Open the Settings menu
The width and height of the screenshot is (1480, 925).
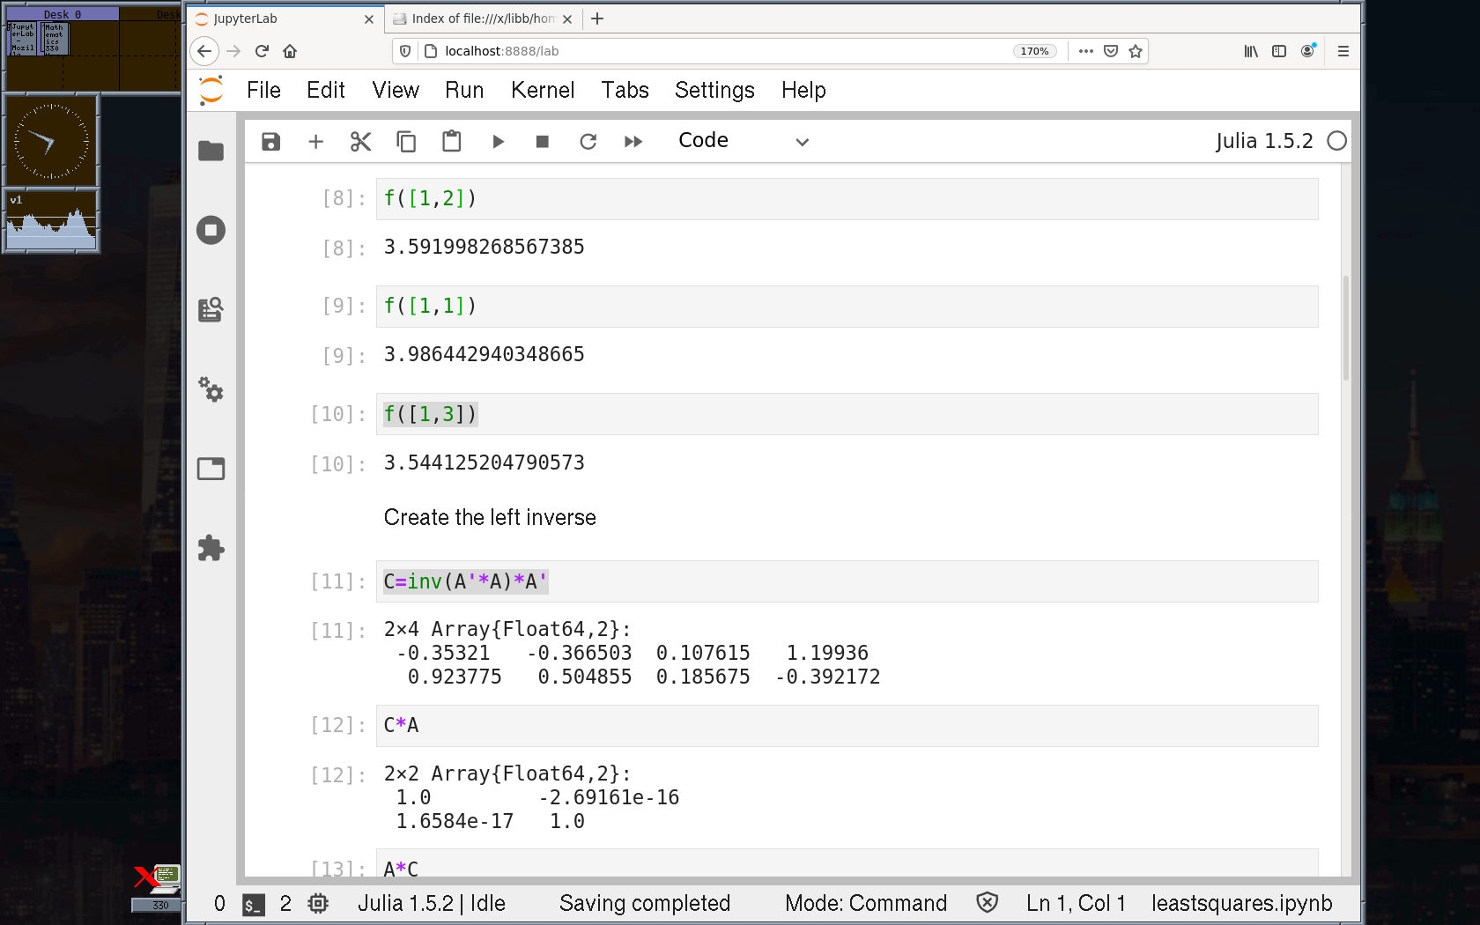tap(714, 90)
